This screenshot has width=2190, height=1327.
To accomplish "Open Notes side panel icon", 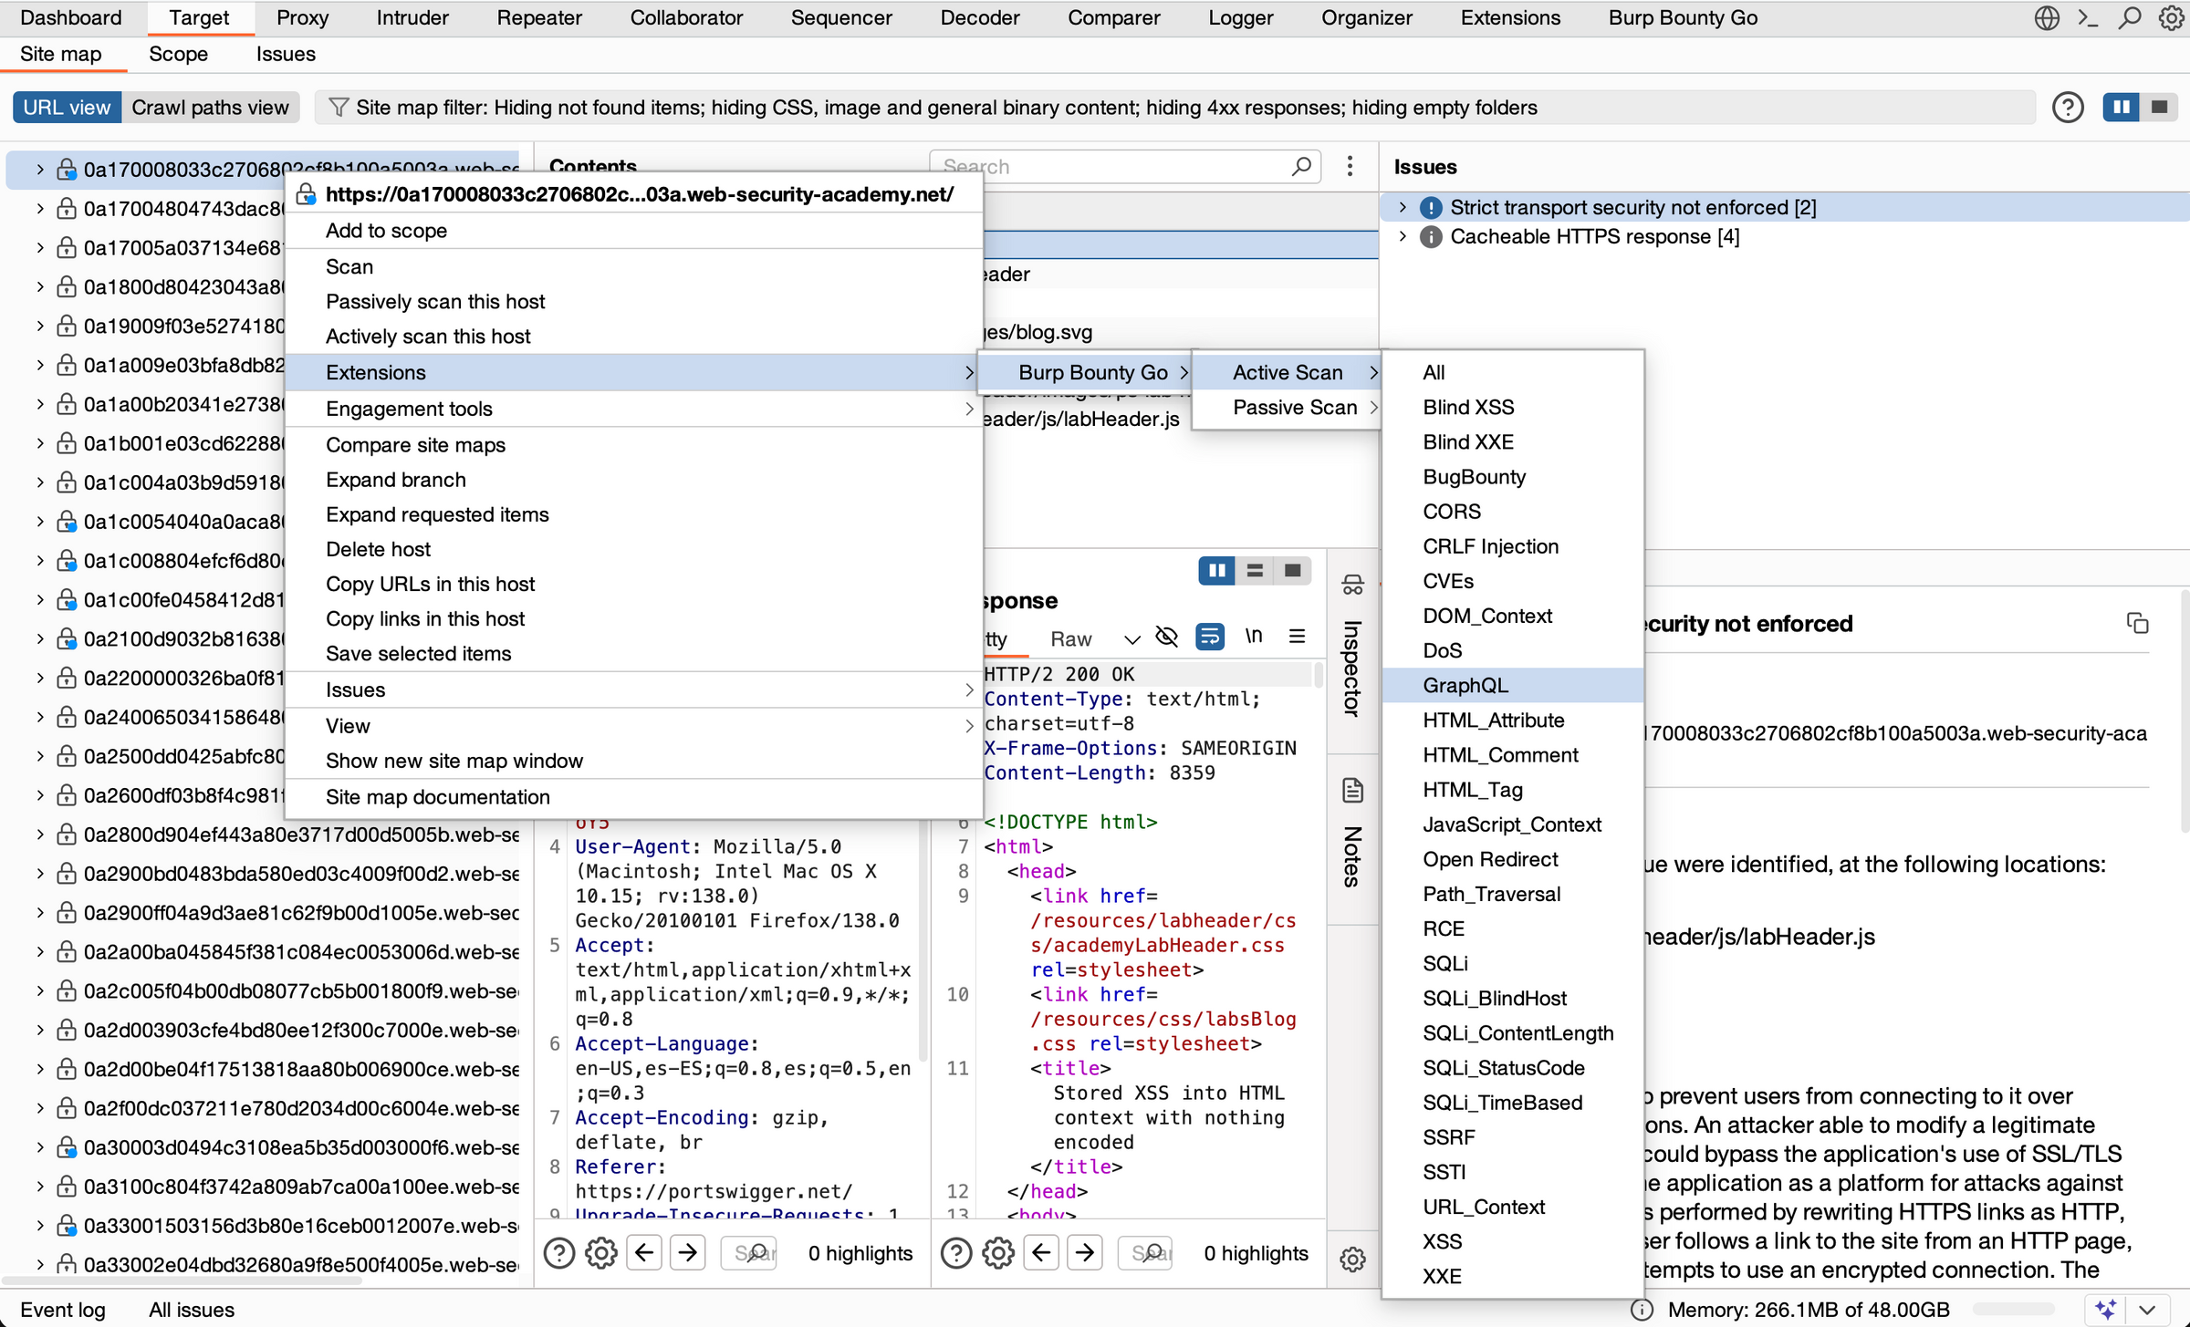I will pyautogui.click(x=1352, y=791).
